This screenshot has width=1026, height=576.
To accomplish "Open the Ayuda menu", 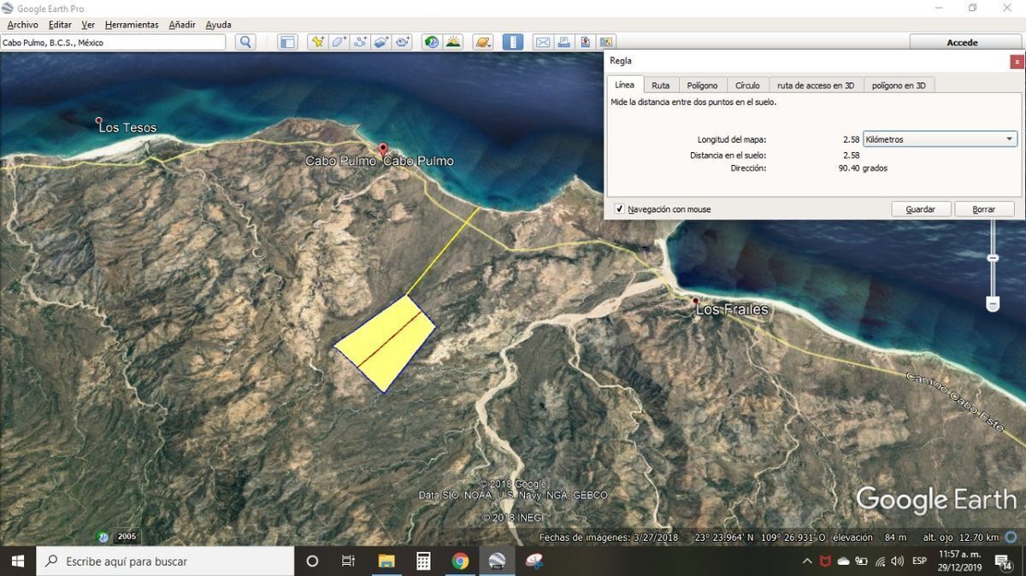I will pos(218,25).
